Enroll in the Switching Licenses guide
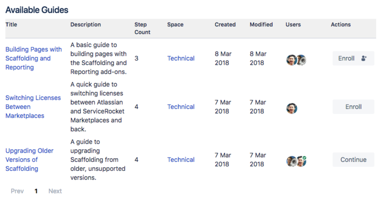Viewport: 386px width, 200px height. (x=353, y=107)
